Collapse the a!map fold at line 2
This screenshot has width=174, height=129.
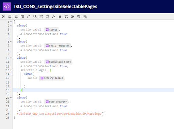(11, 26)
